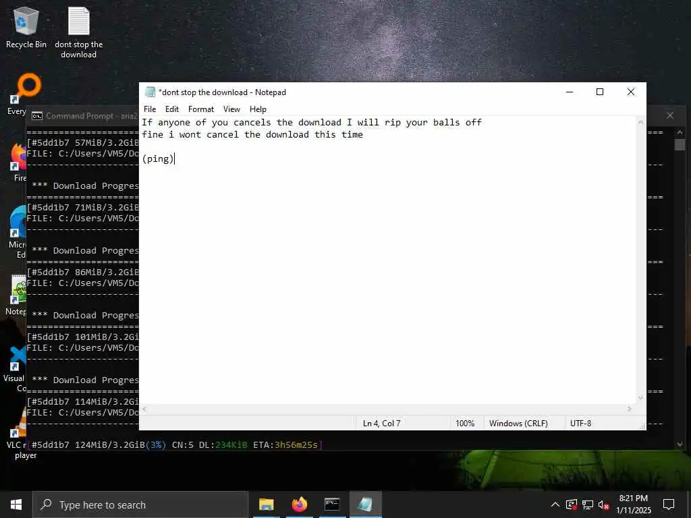Open Firefox from the taskbar
This screenshot has width=691, height=518.
pos(299,505)
